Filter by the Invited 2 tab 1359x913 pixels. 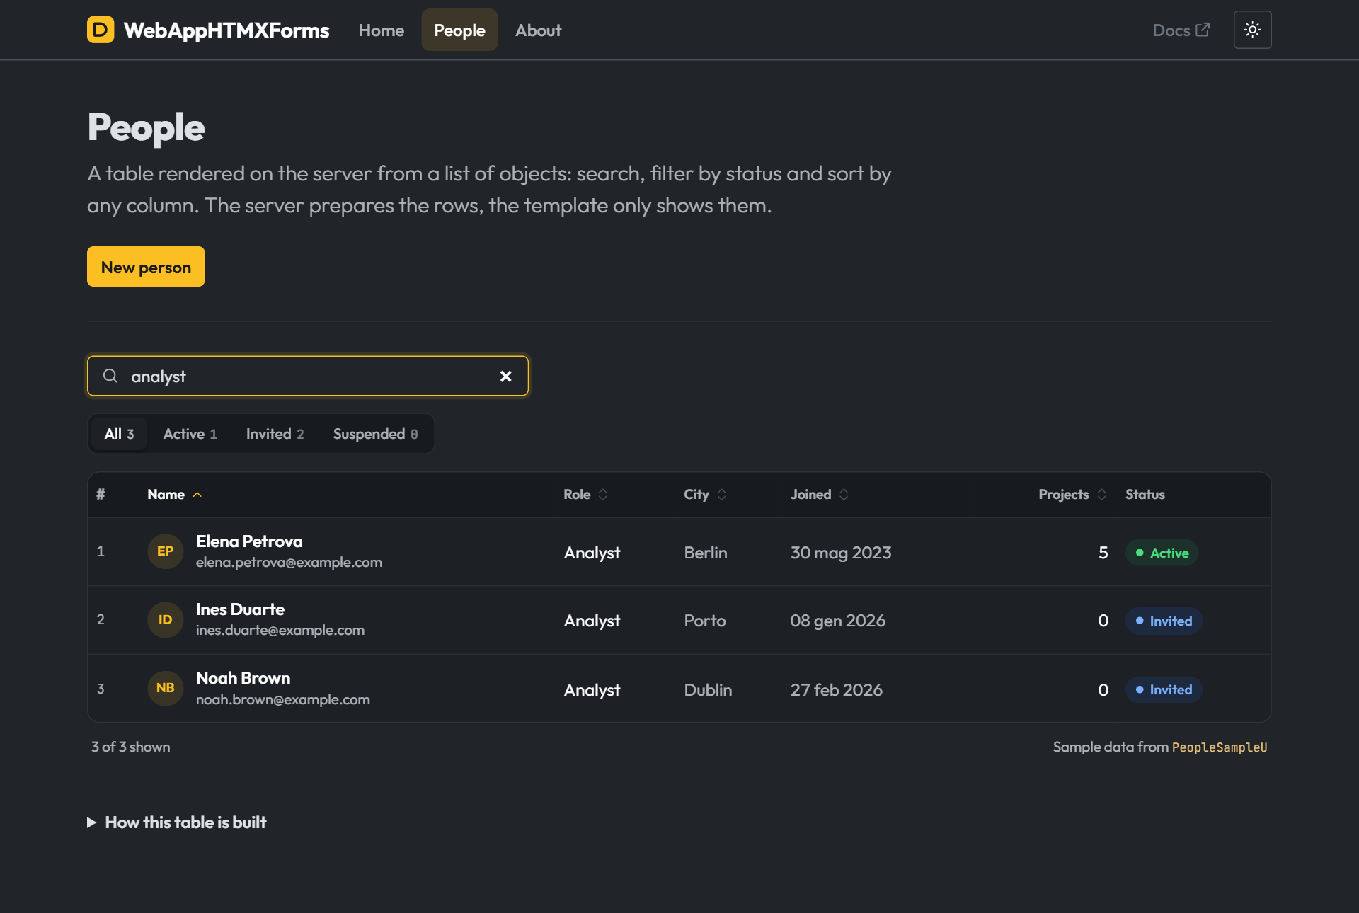(275, 434)
